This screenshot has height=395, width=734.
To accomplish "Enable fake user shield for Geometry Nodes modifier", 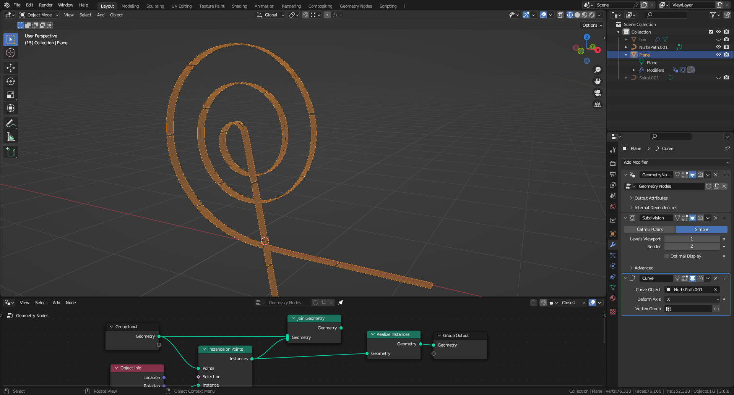I will 708,186.
